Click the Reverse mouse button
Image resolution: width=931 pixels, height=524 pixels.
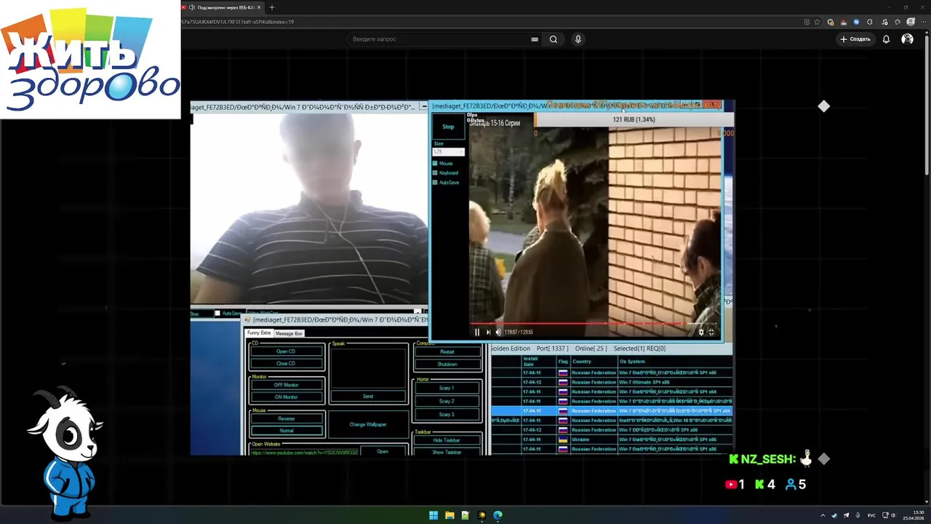[286, 418]
